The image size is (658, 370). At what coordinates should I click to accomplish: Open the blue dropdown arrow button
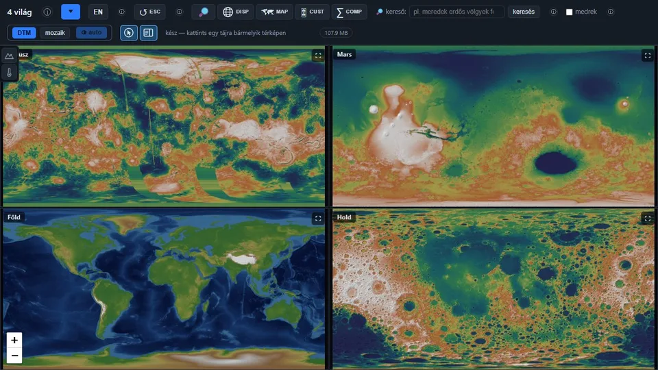pos(71,12)
